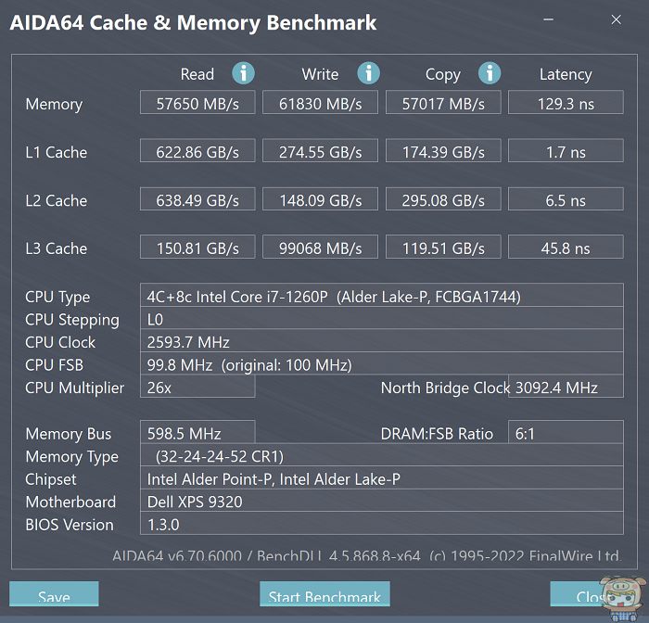Select the CPU Multiplier 26x field
The height and width of the screenshot is (623, 649).
(x=197, y=387)
